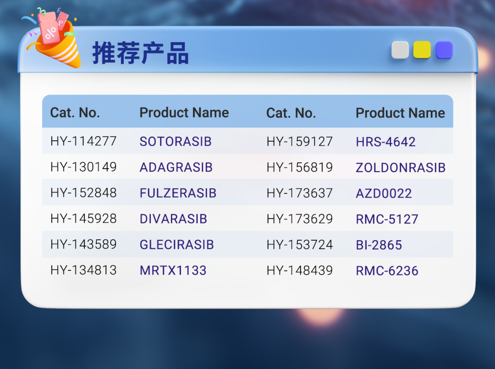Click the AZD0022 product name
The width and height of the screenshot is (495, 369).
click(384, 193)
